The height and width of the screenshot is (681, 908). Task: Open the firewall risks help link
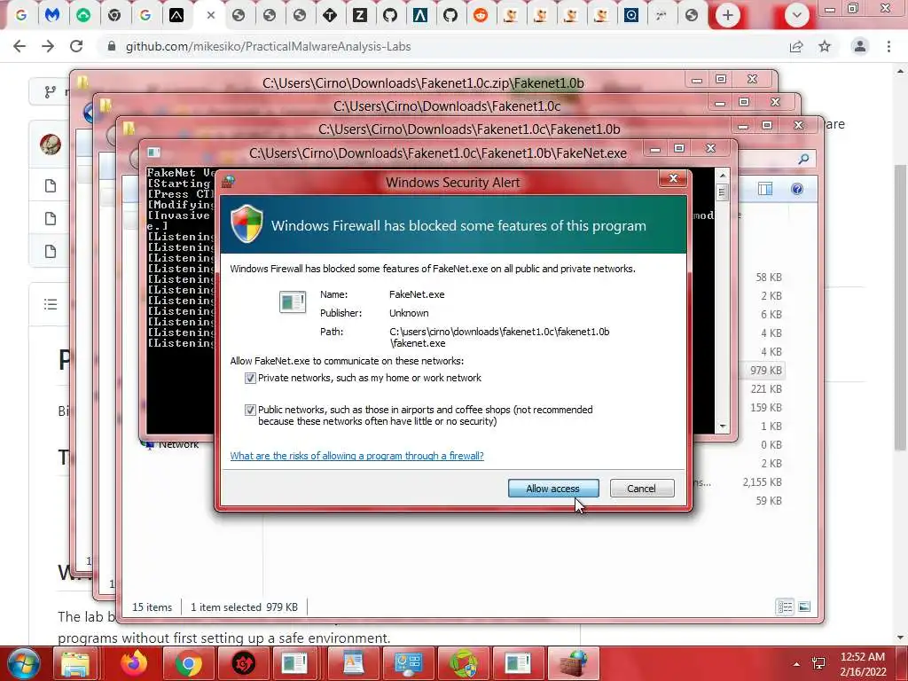point(356,456)
